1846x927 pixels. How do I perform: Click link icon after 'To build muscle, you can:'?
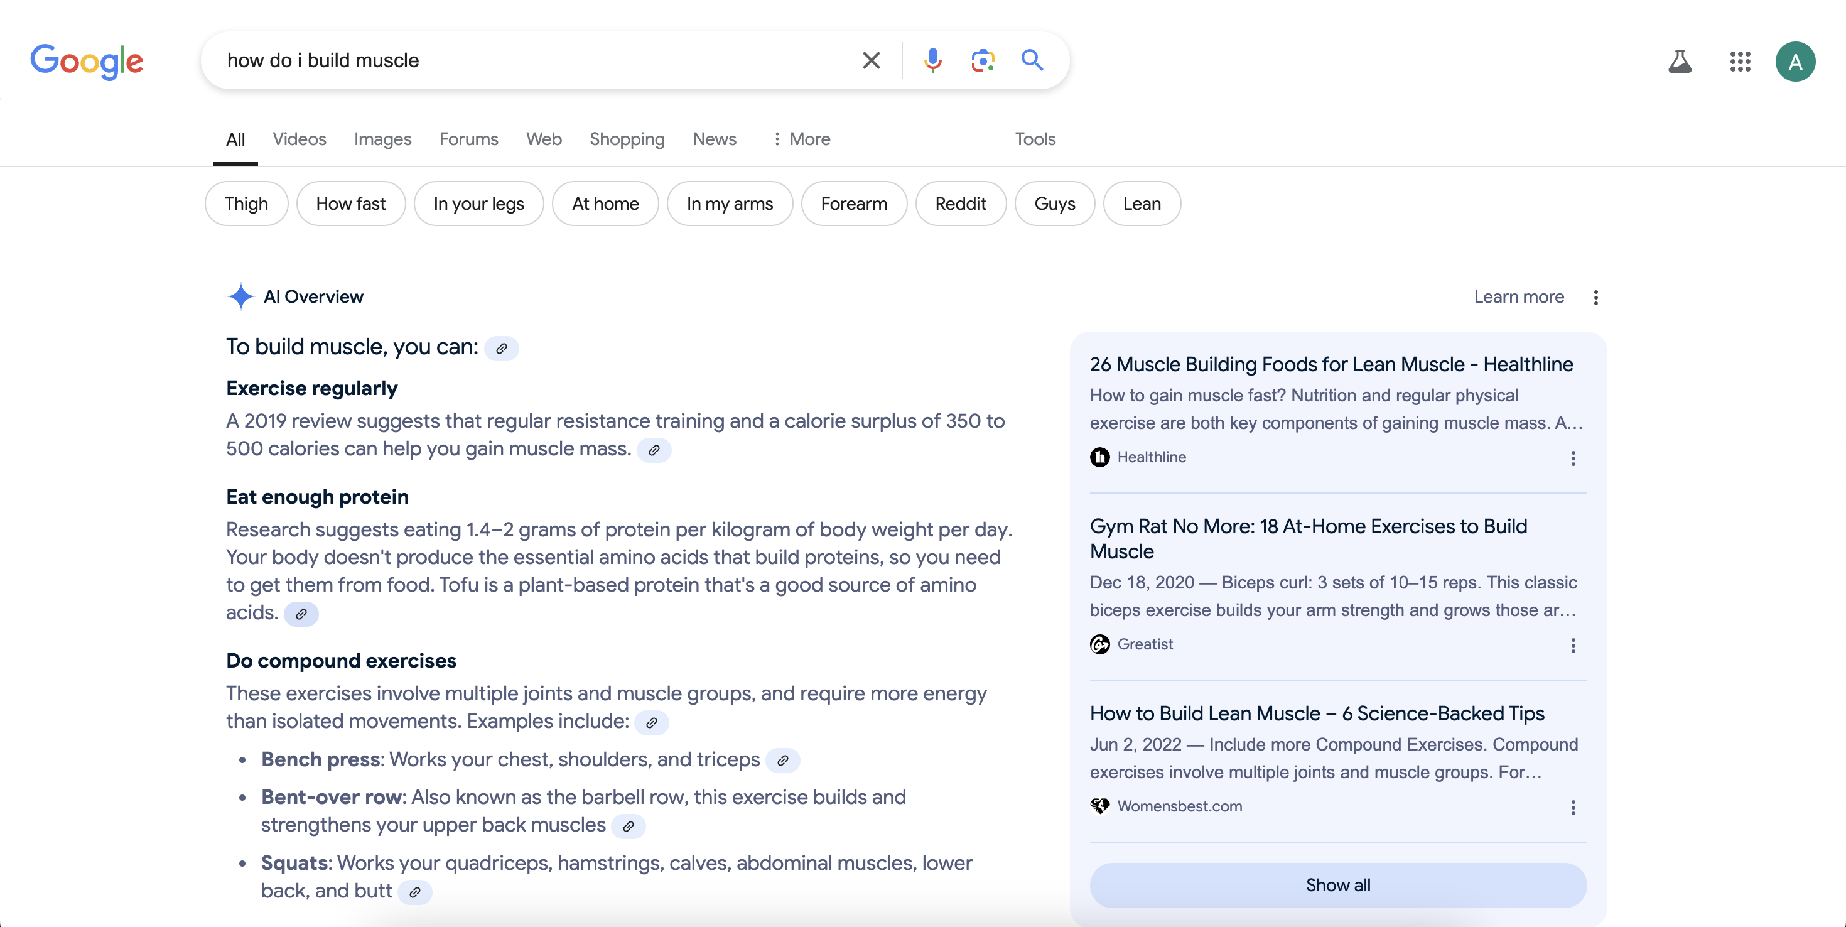coord(502,349)
